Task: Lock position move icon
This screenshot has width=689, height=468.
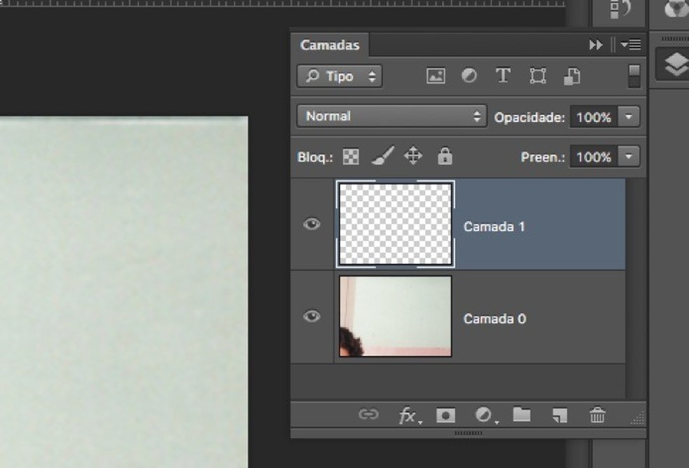Action: 413,156
